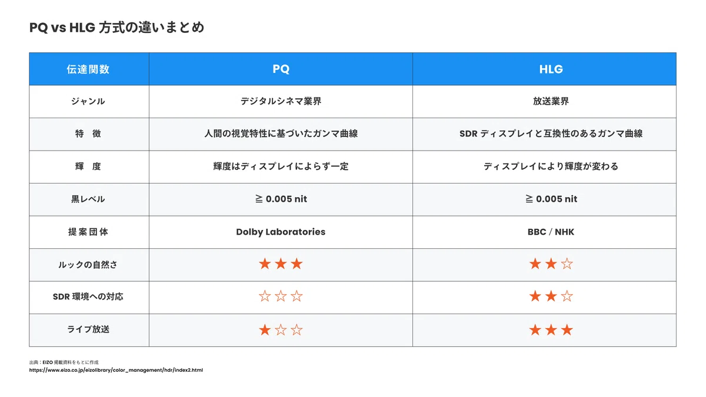706x397 pixels.
Task: Click the three filled stars in PQ ルックの自然さ row
Action: click(x=281, y=264)
